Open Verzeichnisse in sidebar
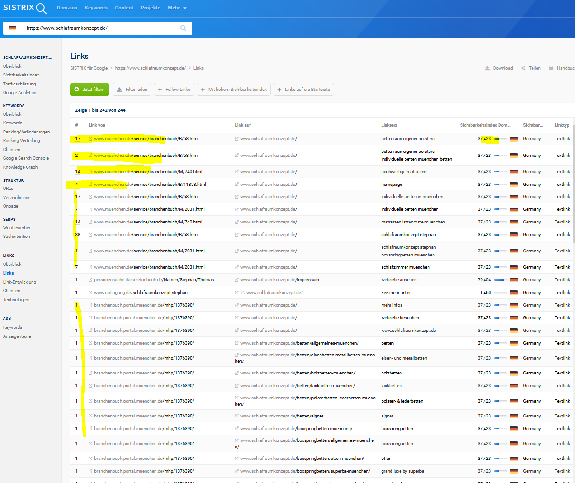This screenshot has height=483, width=575. [17, 198]
